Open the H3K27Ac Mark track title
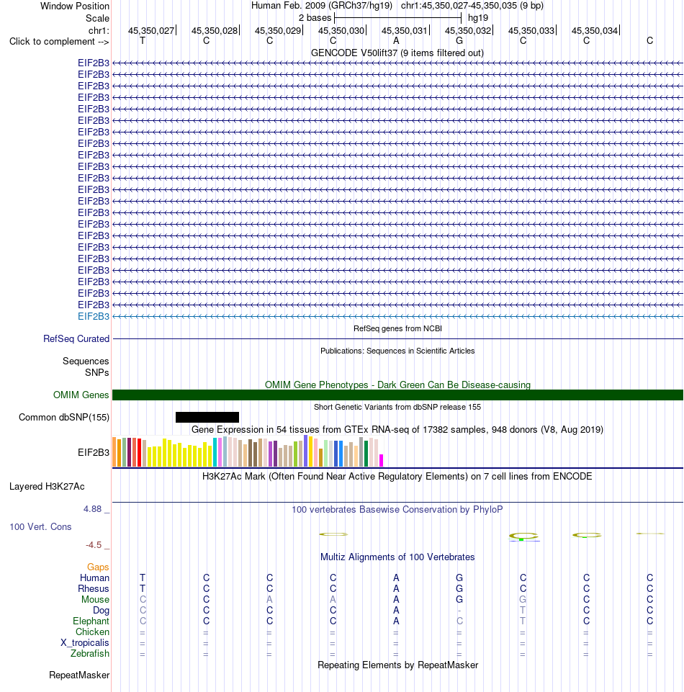The height and width of the screenshot is (692, 684). pyautogui.click(x=397, y=476)
